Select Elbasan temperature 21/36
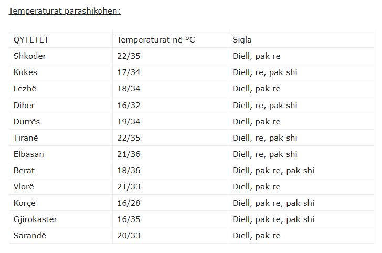 128,154
